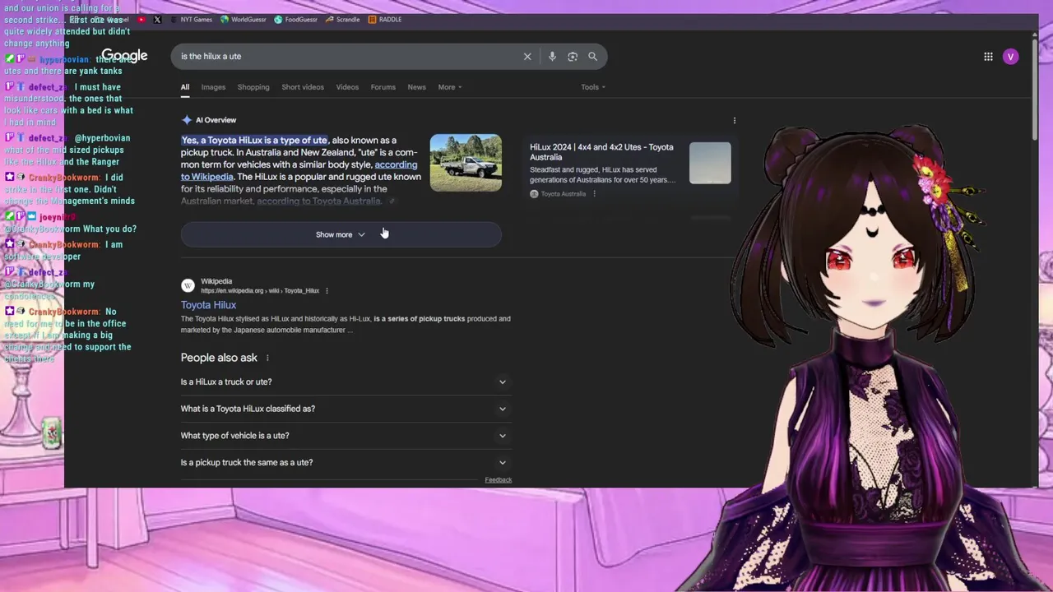
Task: Open the WorldGuessr bookmark
Action: click(244, 20)
